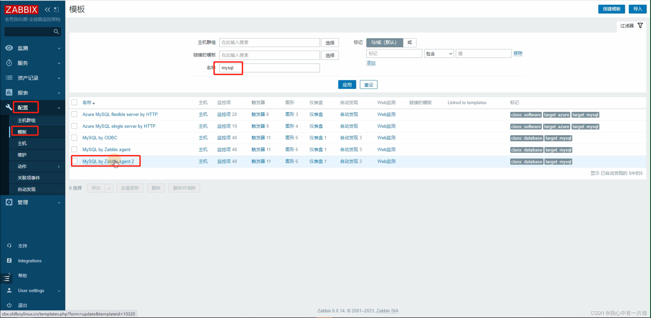Check the MySQL by ODBC row

pyautogui.click(x=74, y=138)
